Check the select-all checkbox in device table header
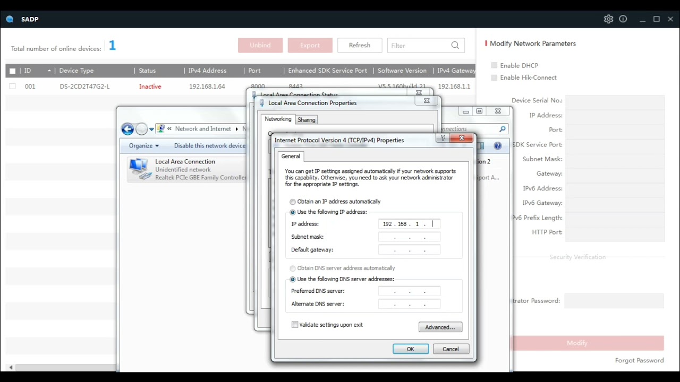Screen dimensions: 680x382 tap(13, 71)
